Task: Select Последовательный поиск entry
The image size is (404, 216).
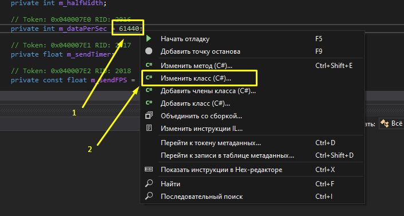Action: (x=252, y=197)
